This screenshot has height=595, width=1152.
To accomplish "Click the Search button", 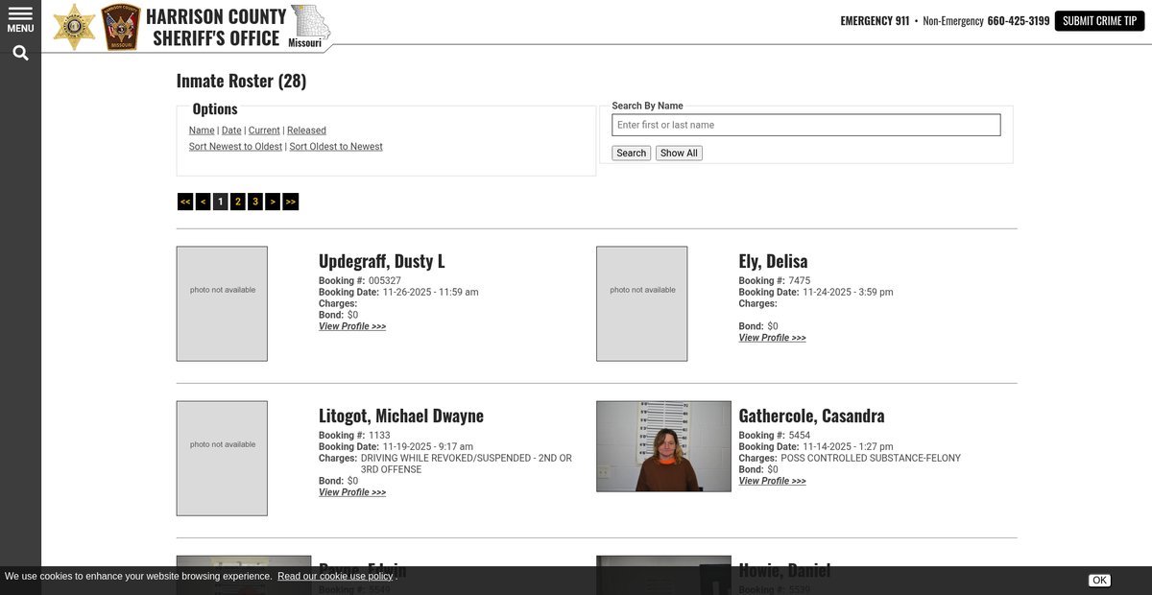I will (631, 154).
